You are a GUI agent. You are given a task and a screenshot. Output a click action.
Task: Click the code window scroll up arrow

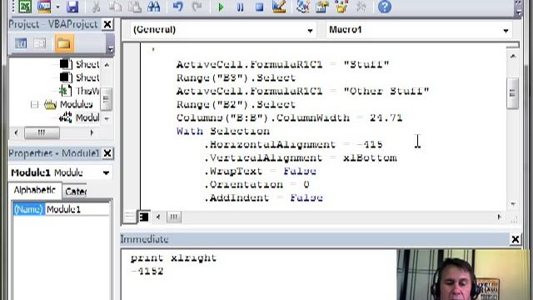[x=513, y=56]
